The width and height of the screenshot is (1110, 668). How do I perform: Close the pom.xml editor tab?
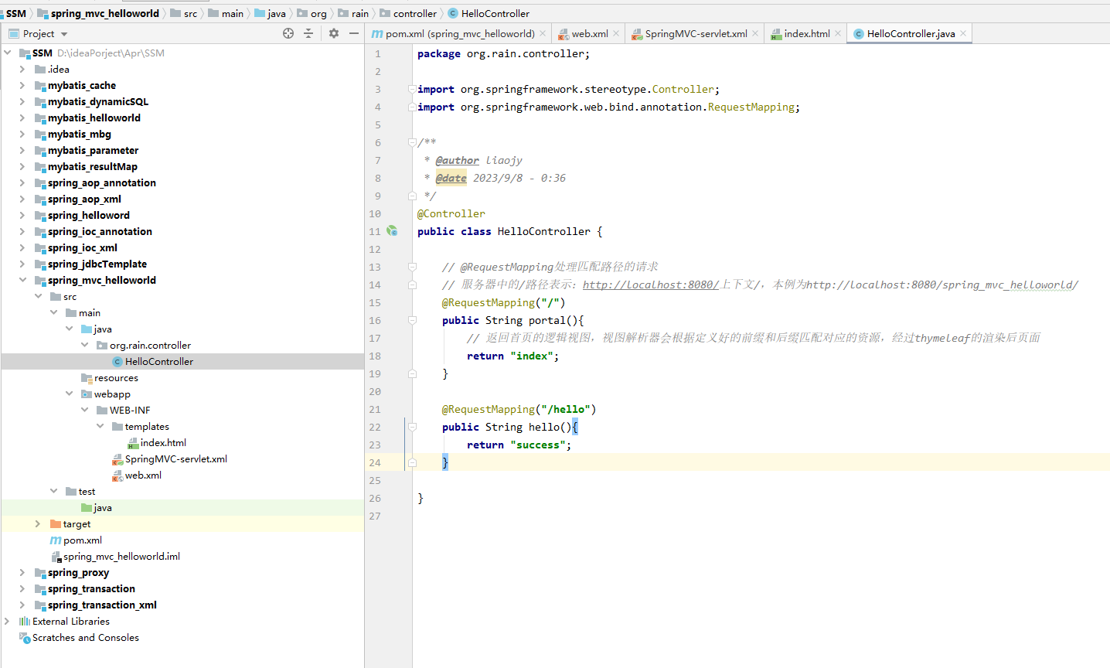543,33
